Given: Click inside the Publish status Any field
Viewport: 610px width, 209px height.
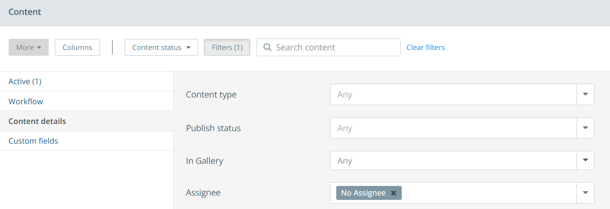Looking at the screenshot, I should pyautogui.click(x=452, y=128).
